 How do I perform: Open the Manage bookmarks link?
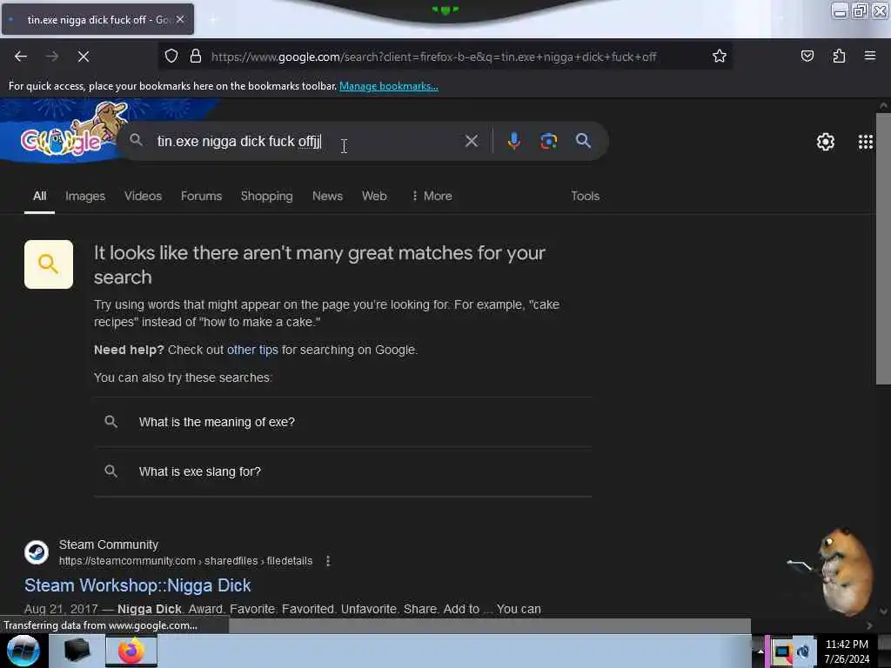tap(389, 86)
